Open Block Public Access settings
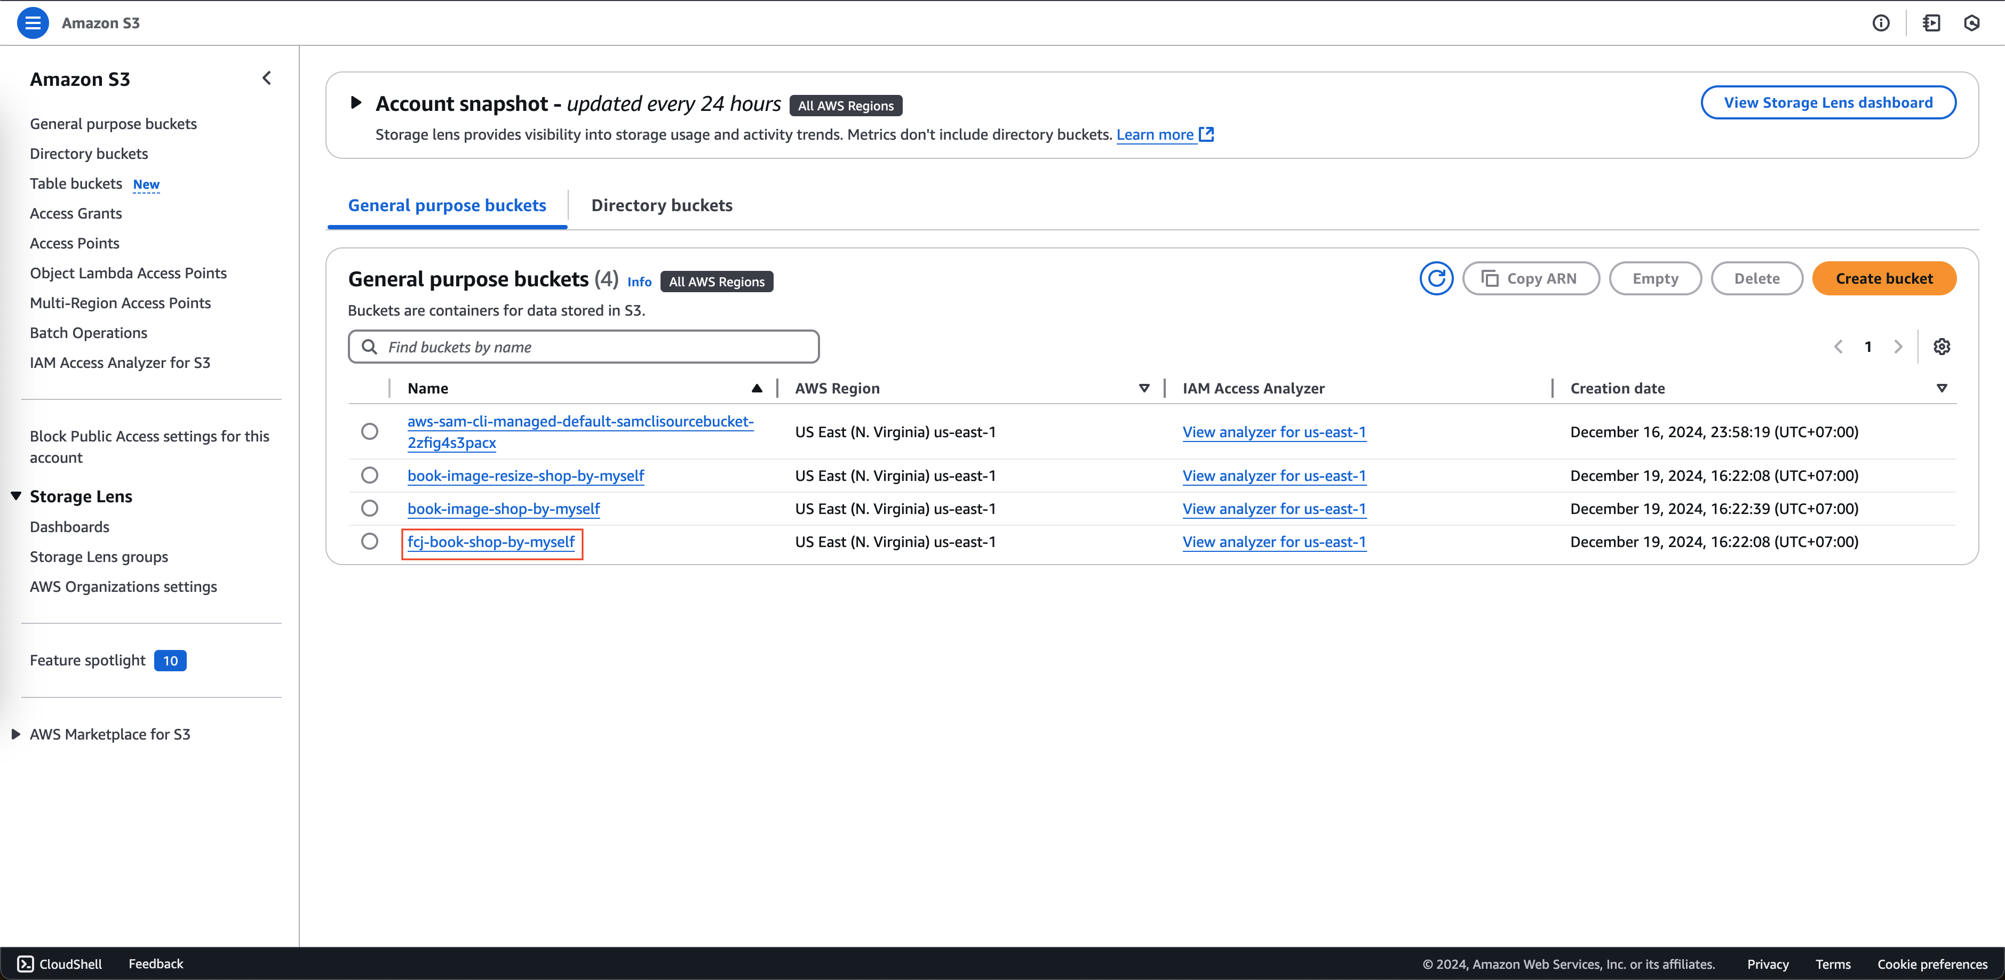Image resolution: width=2005 pixels, height=980 pixels. [149, 446]
